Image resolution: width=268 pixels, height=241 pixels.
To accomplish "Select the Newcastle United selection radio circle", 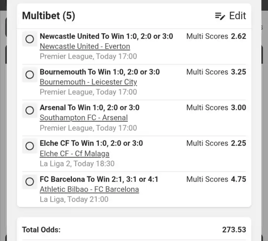I will (29, 39).
